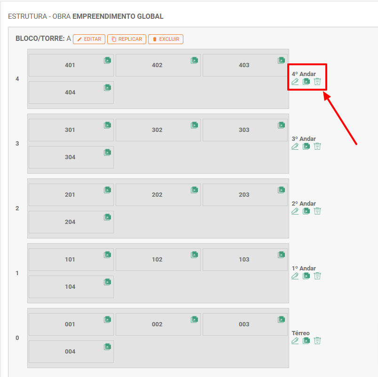Click the replicate icon on unit 401

[107, 60]
